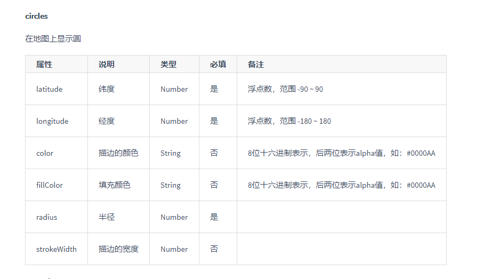Select the latitude property cell
Screen dimensions: 491x279
click(x=49, y=89)
